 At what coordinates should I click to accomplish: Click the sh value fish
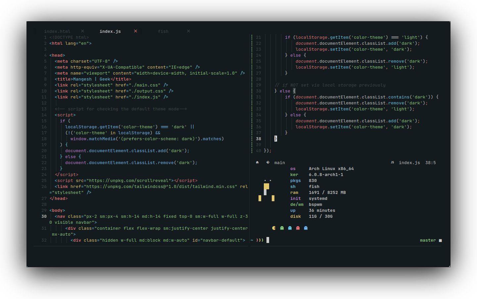(314, 187)
